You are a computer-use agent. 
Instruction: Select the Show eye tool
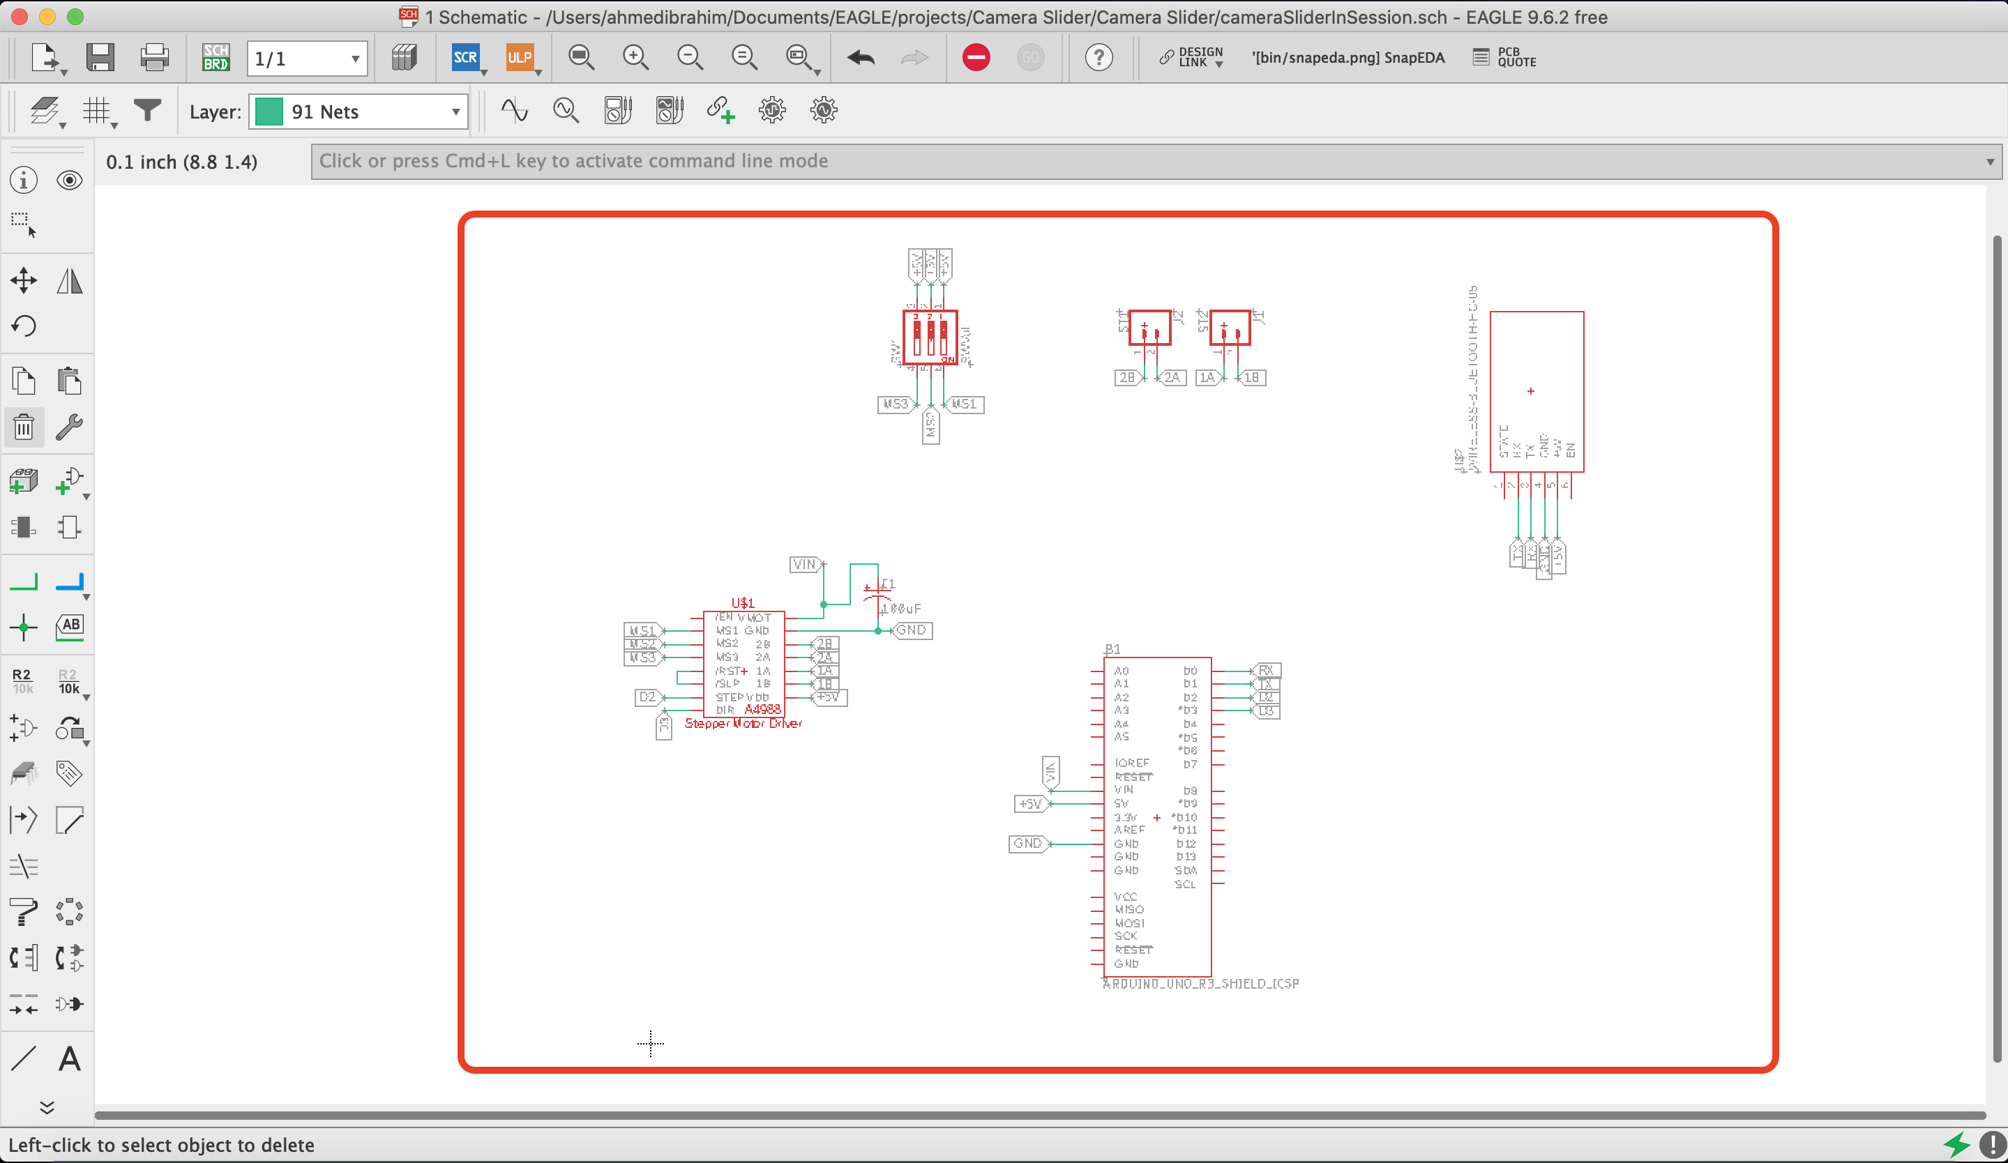coord(69,181)
